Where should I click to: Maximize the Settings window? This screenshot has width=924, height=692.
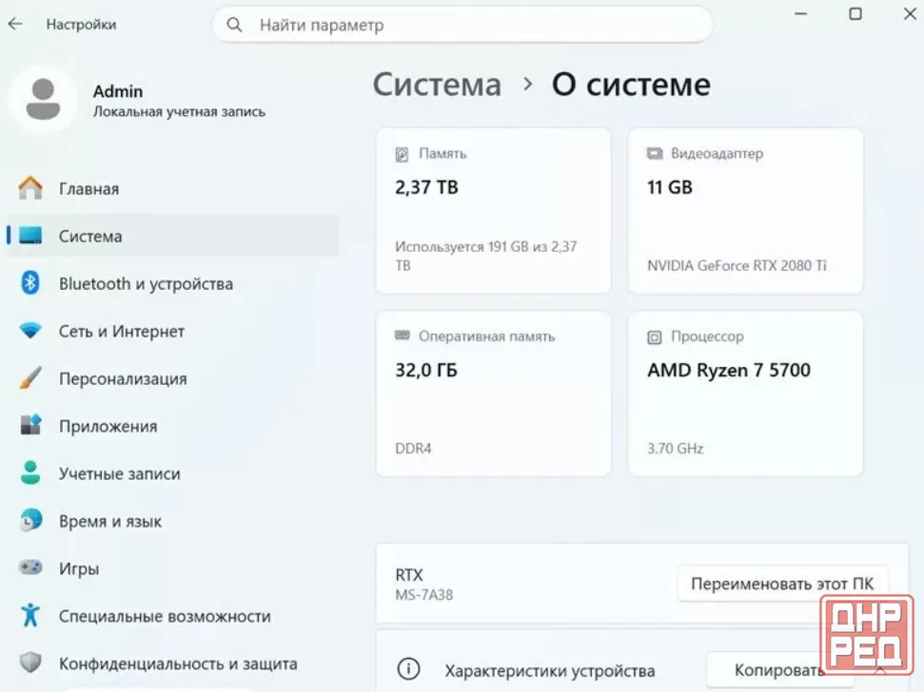(855, 13)
